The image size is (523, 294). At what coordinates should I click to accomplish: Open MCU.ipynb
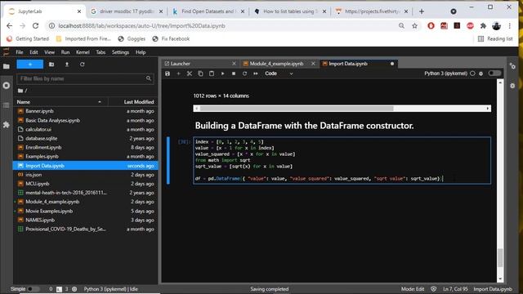tap(85, 184)
